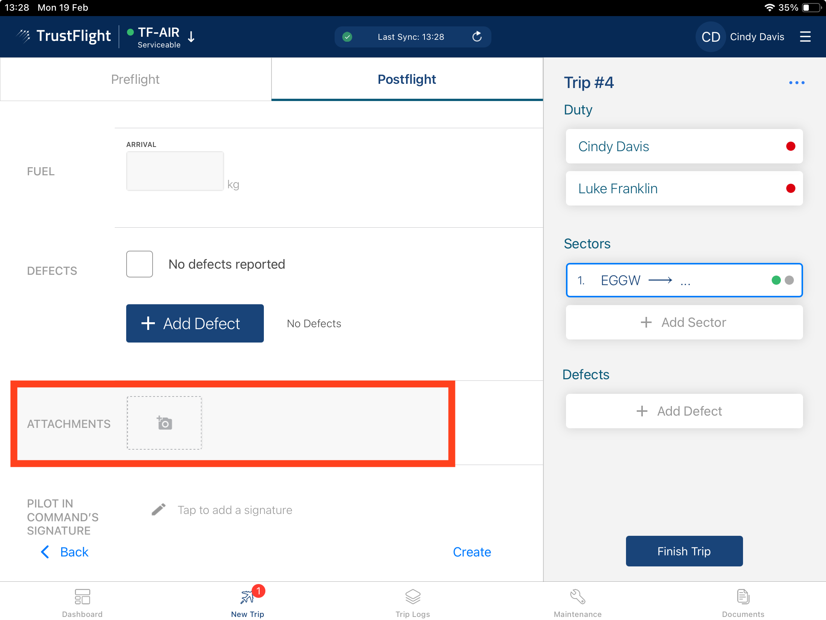Image resolution: width=826 pixels, height=620 pixels.
Task: Select the EGGW sector row
Action: coord(684,281)
